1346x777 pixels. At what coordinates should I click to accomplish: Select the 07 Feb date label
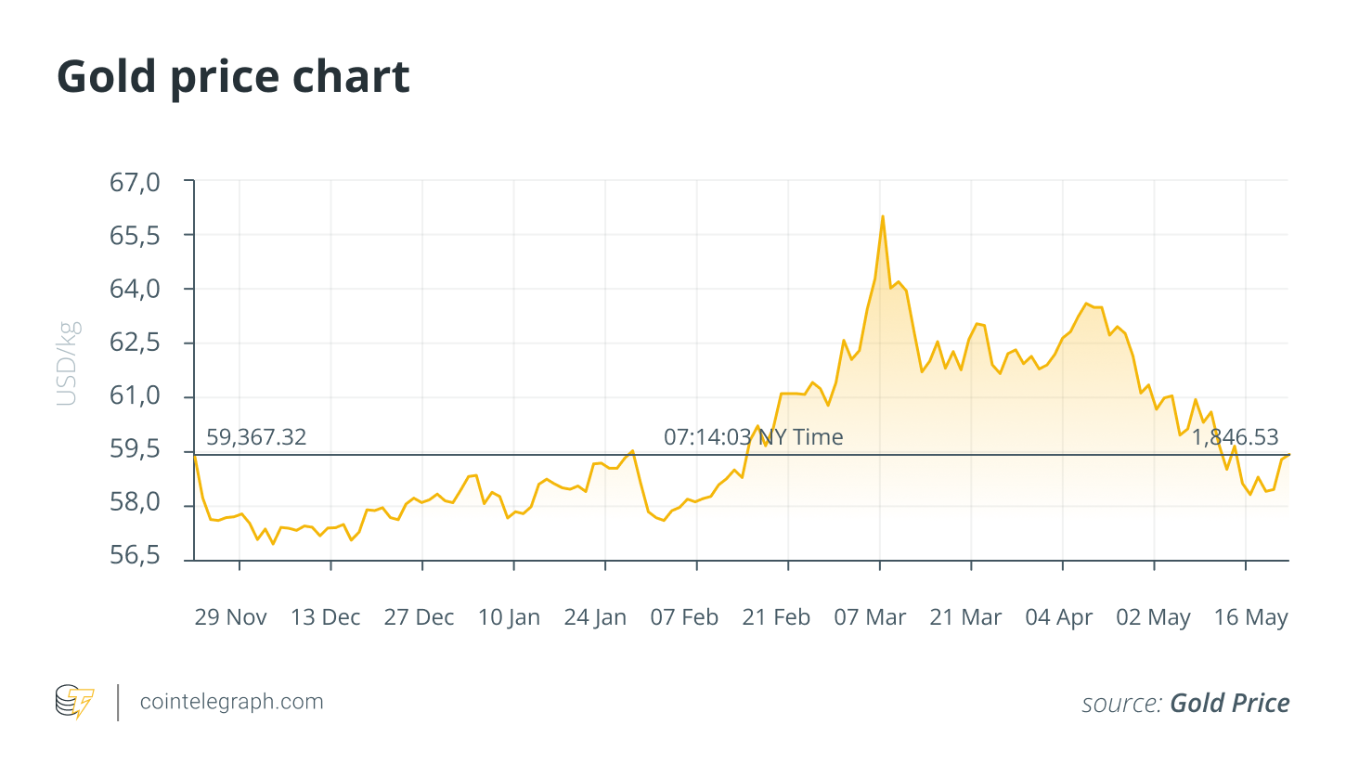[x=684, y=617]
